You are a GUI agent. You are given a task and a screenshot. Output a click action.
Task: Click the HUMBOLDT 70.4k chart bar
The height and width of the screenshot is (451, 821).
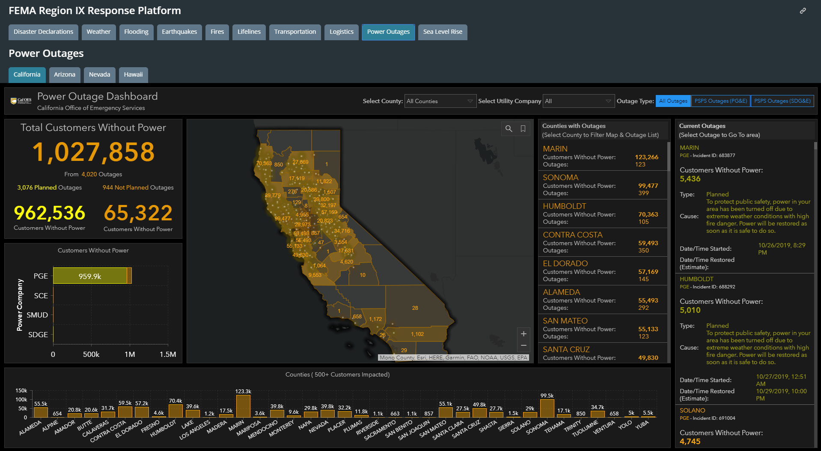click(x=176, y=411)
